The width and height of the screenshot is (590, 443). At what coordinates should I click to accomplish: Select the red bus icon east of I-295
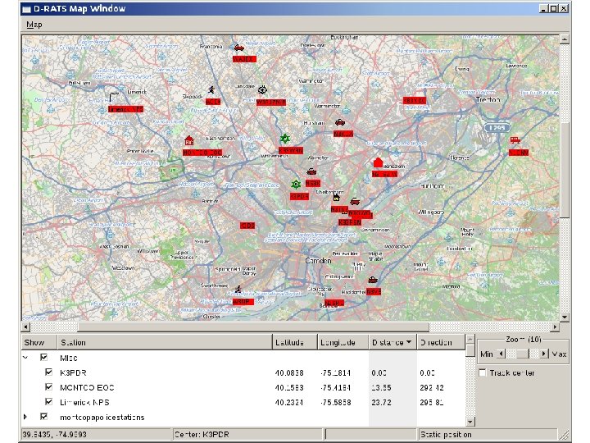515,140
